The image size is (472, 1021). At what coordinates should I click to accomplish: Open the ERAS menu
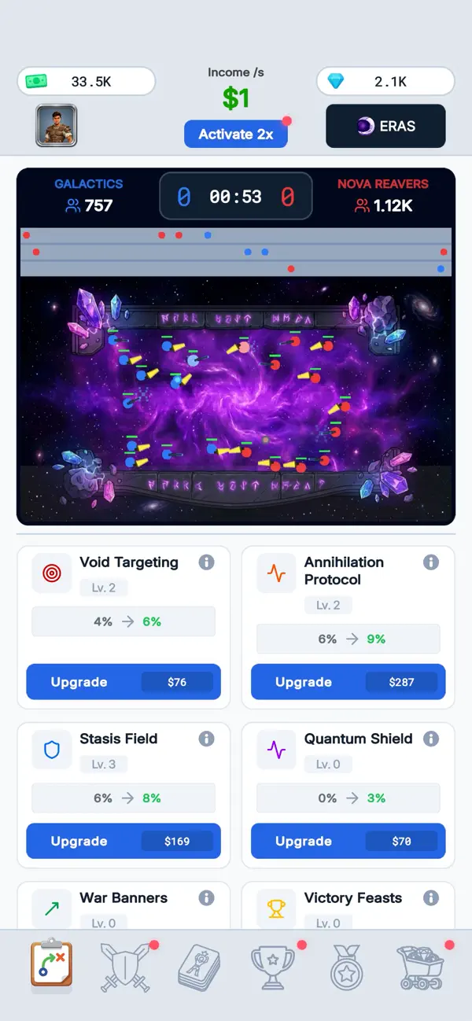click(x=385, y=126)
